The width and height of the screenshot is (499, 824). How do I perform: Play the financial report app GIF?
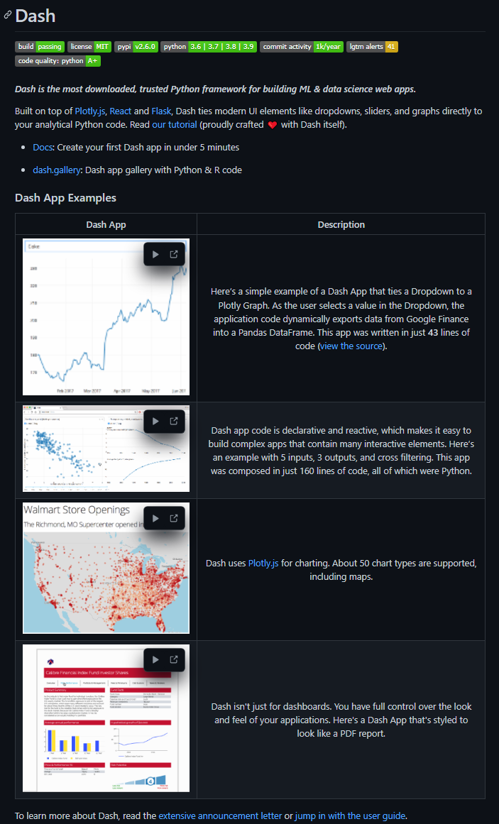[155, 659]
